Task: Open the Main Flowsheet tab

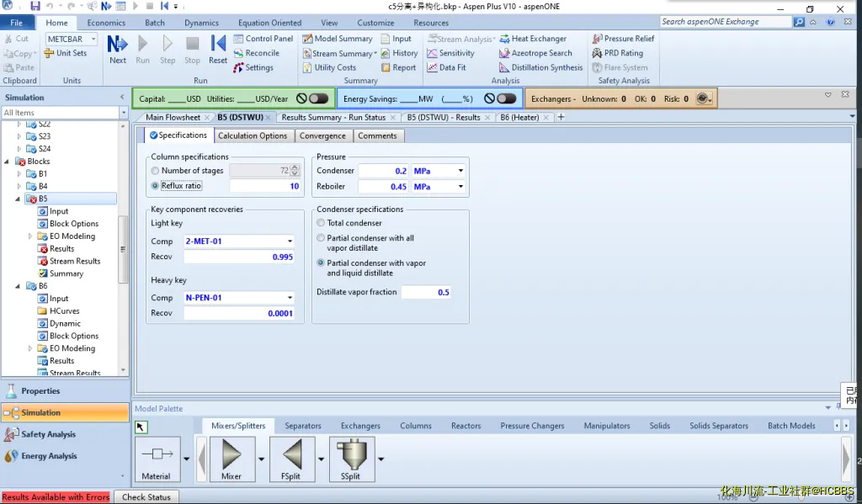Action: (173, 117)
